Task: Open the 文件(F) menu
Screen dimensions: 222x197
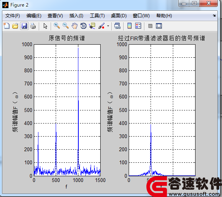Action: coord(12,16)
